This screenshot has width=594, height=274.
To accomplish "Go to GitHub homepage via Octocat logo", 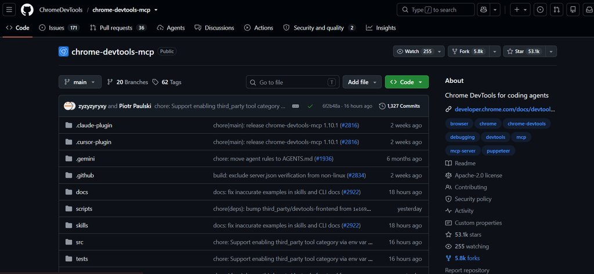I will click(x=27, y=10).
